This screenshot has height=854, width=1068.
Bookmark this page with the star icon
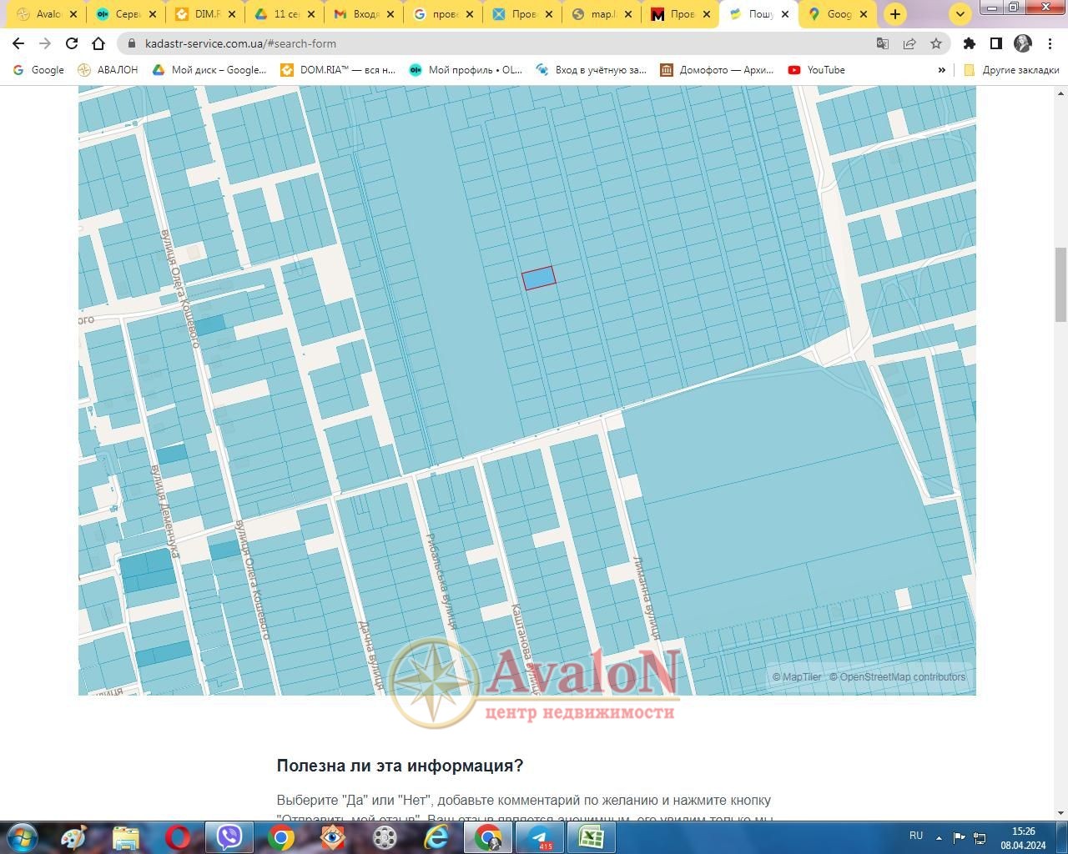pyautogui.click(x=936, y=43)
